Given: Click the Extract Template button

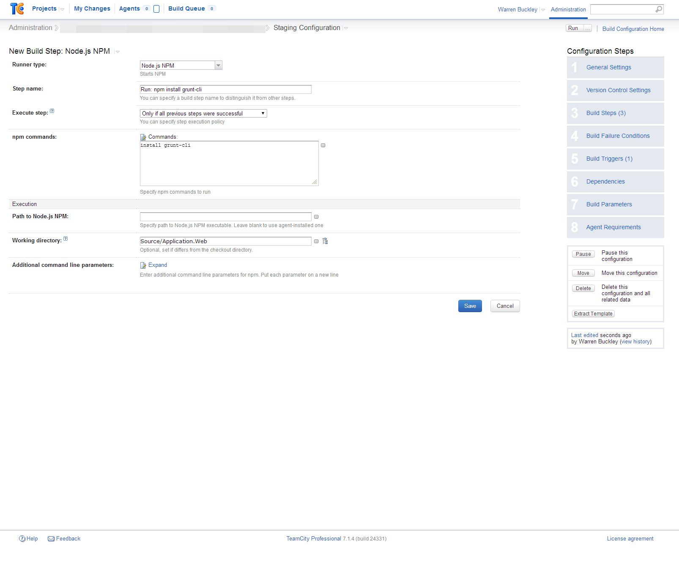Looking at the screenshot, I should (593, 313).
